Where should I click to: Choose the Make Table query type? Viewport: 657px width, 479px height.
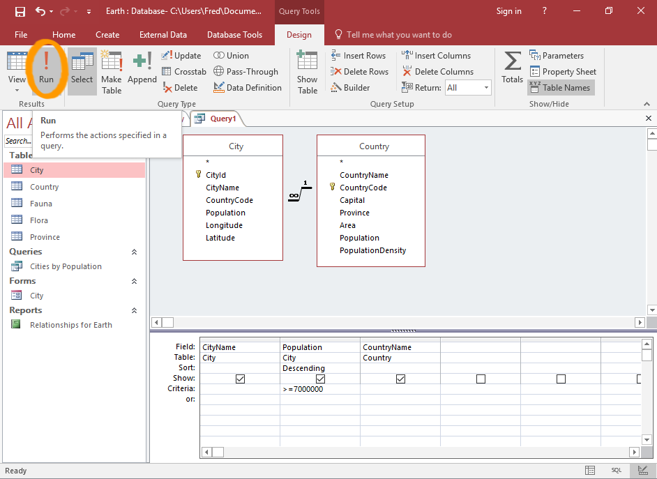click(112, 72)
